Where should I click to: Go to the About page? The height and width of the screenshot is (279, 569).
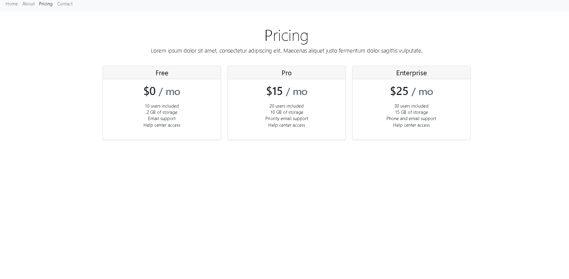pos(29,4)
